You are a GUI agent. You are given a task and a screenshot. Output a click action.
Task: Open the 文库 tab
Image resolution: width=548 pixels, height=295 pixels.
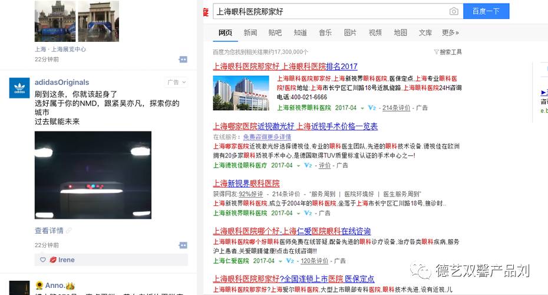pyautogui.click(x=425, y=32)
